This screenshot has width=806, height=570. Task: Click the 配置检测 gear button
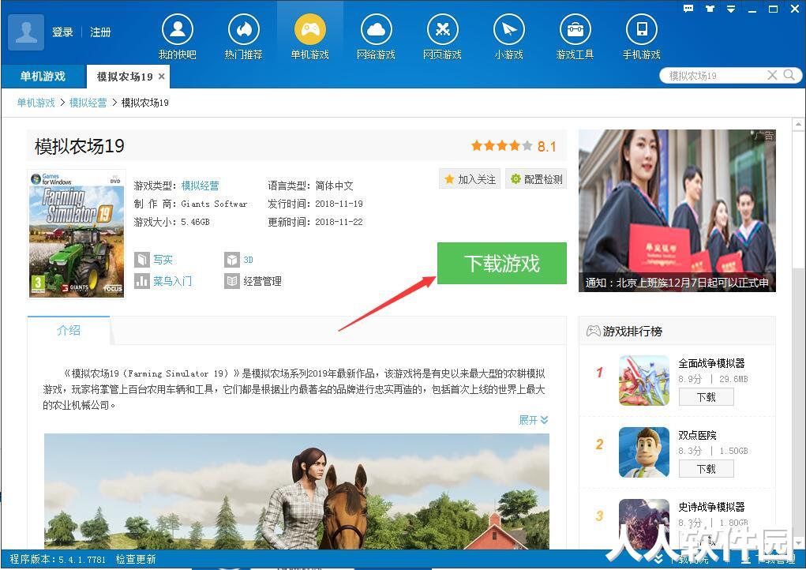click(536, 179)
